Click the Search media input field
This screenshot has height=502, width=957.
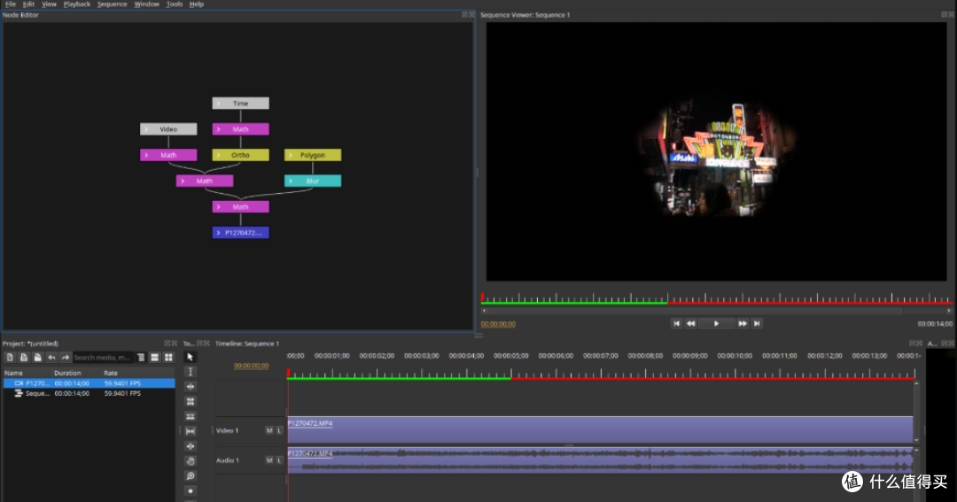[x=103, y=358]
